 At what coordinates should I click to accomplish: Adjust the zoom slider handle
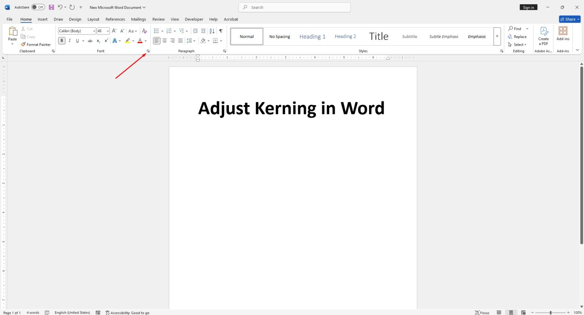[x=551, y=313]
